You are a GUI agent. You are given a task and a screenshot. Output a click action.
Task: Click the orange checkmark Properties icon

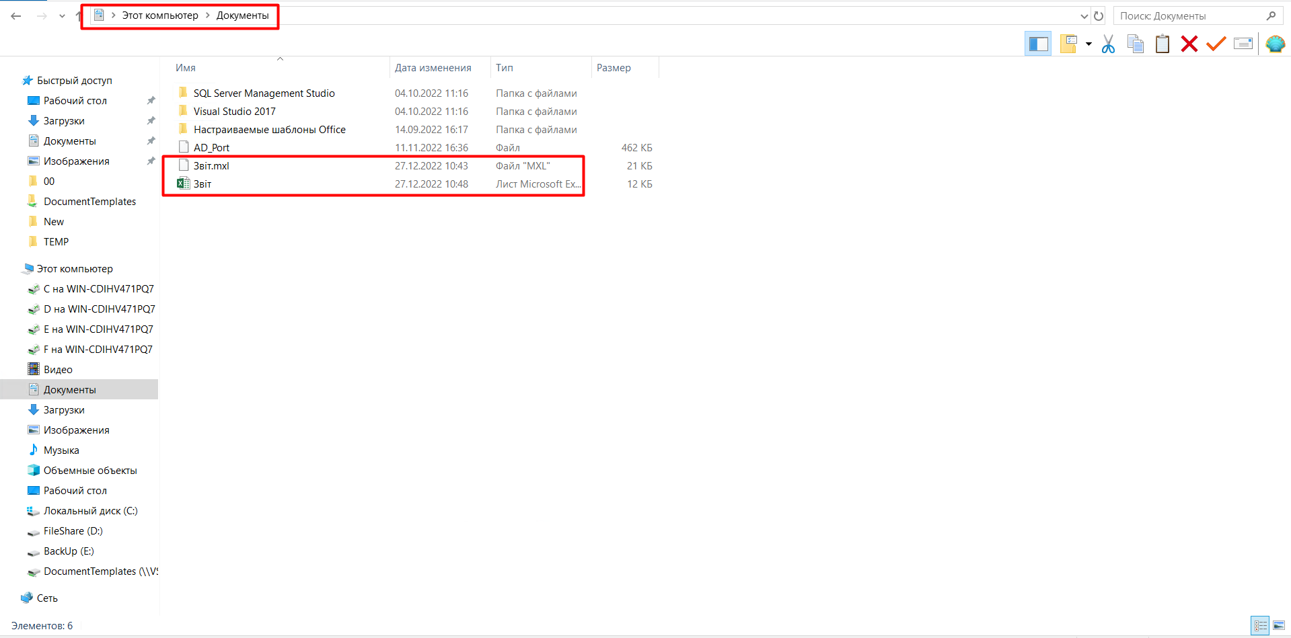(1216, 44)
